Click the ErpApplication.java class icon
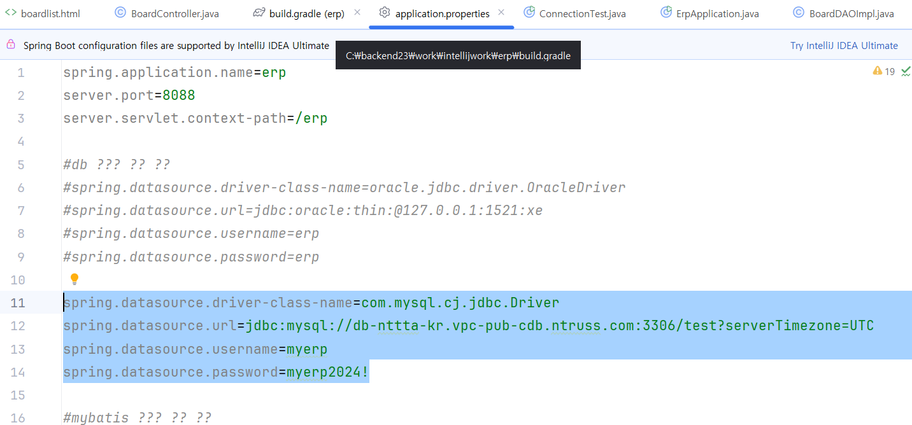Screen dimensions: 912x425 click(666, 12)
